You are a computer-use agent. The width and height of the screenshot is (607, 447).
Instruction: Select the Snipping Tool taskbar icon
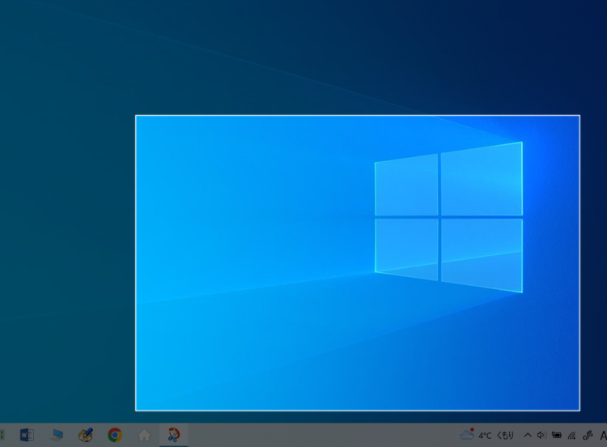pos(174,435)
